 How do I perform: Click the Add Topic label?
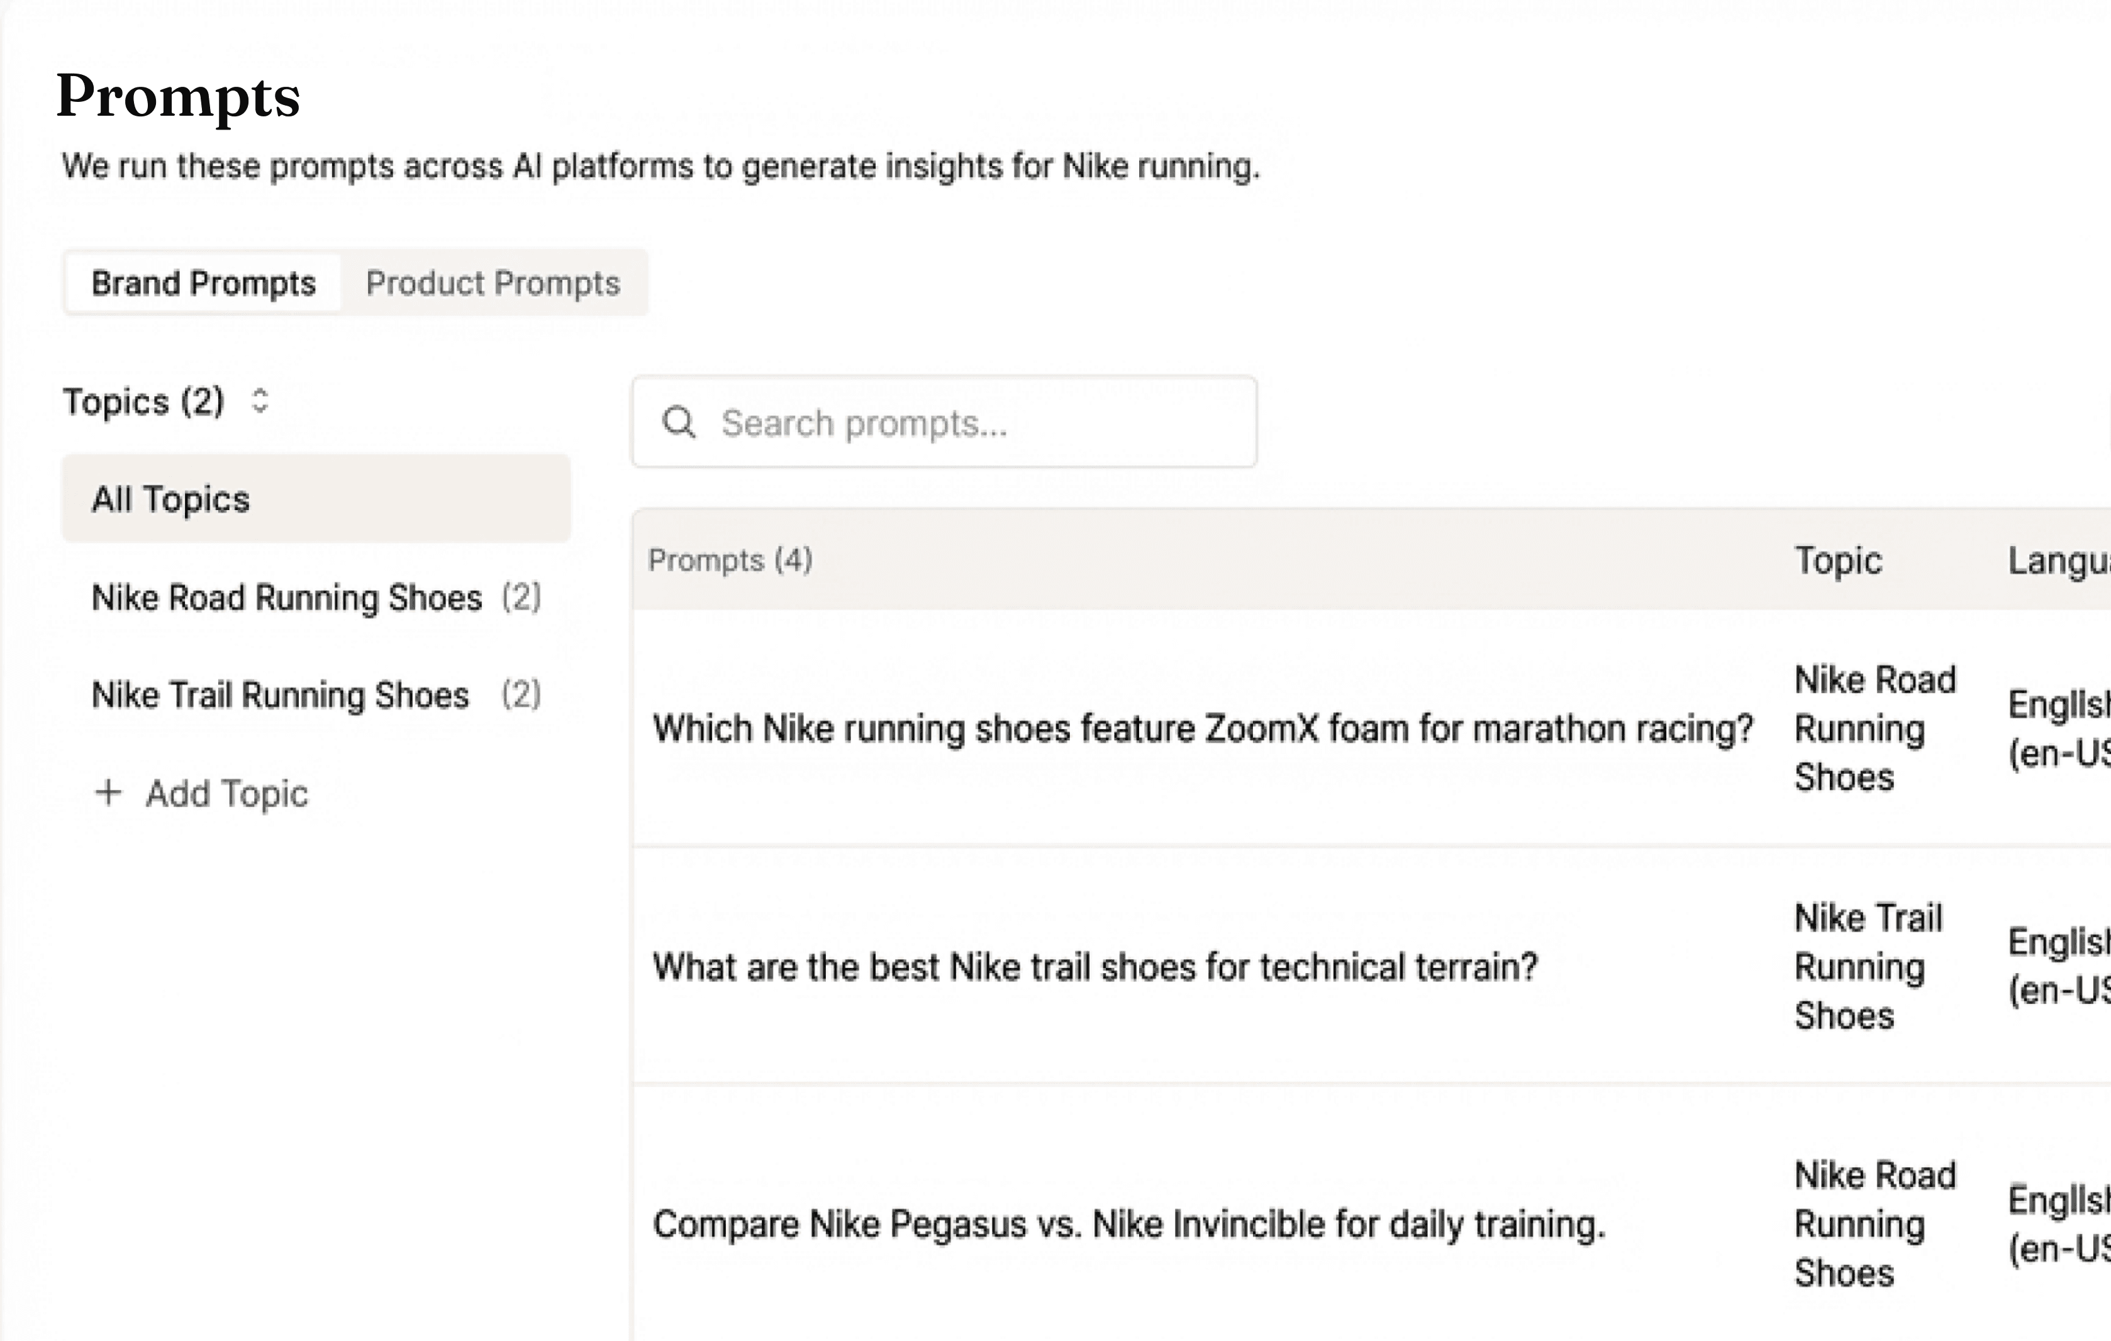[x=226, y=793]
